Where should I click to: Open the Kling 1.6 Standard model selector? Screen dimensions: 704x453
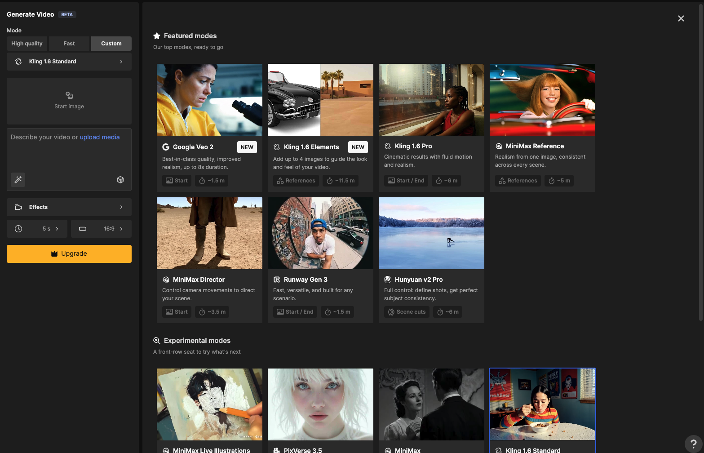pos(69,62)
